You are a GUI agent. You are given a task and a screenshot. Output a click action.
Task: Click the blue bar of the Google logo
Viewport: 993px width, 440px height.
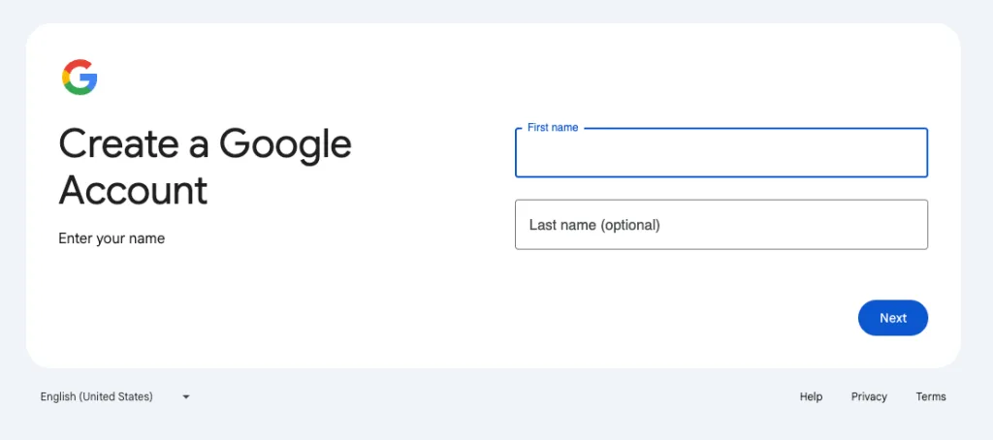(90, 79)
